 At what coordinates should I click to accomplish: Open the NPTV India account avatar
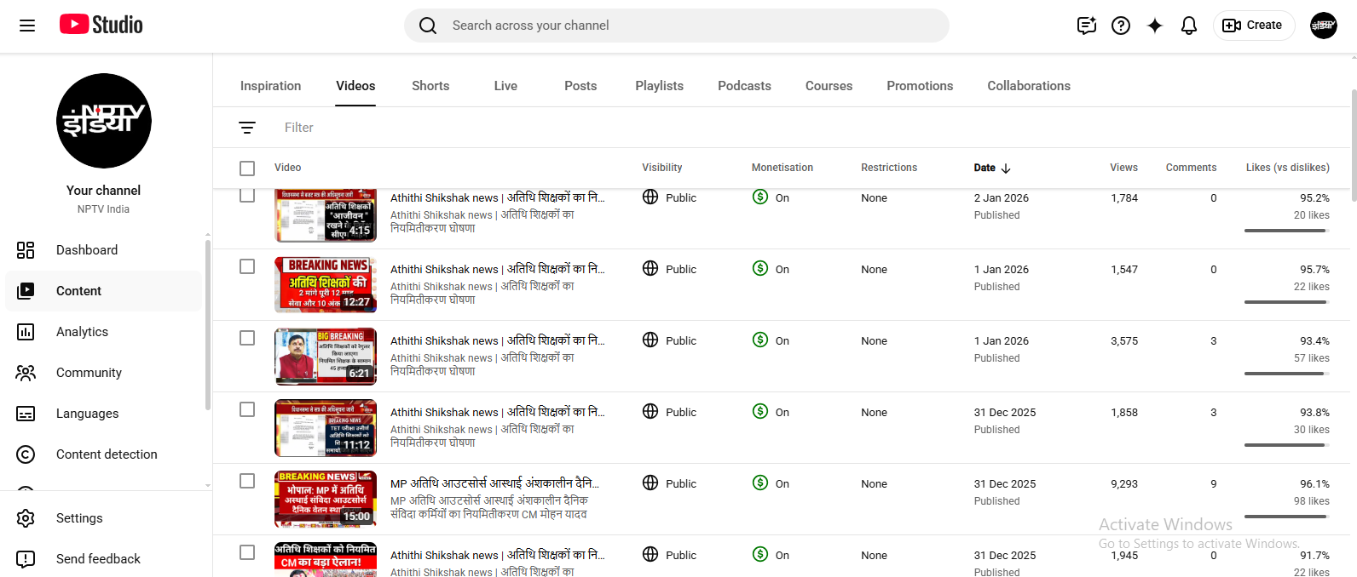pyautogui.click(x=1323, y=26)
